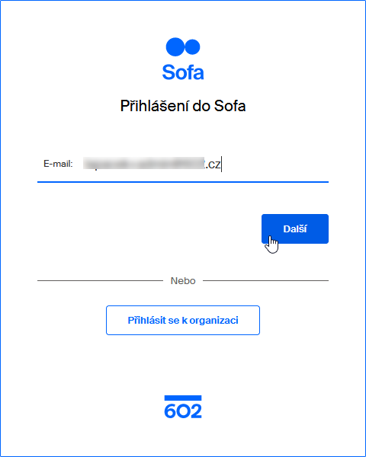Image resolution: width=366 pixels, height=457 pixels.
Task: Click the Přihlášení do Sofa heading
Action: tap(183, 106)
